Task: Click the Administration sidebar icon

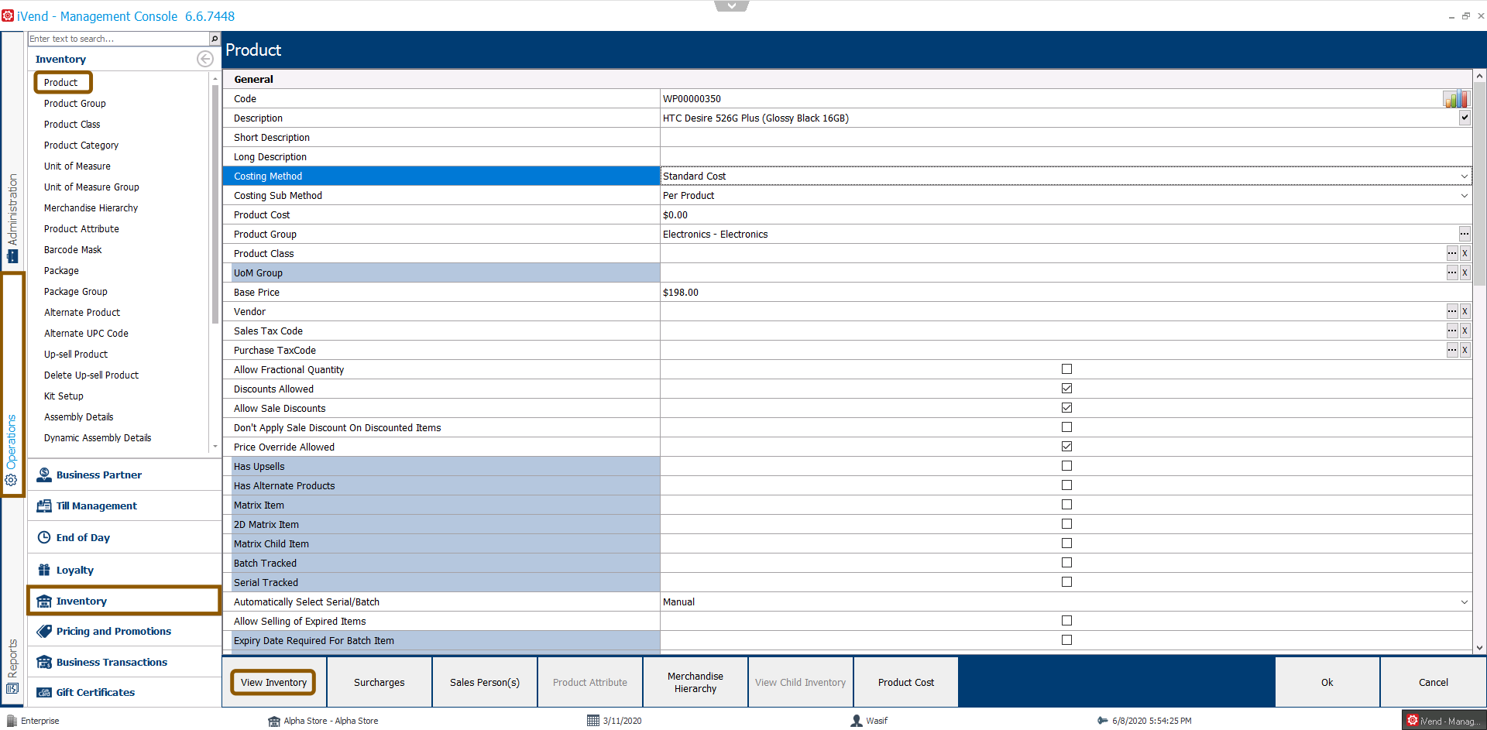Action: coord(12,256)
